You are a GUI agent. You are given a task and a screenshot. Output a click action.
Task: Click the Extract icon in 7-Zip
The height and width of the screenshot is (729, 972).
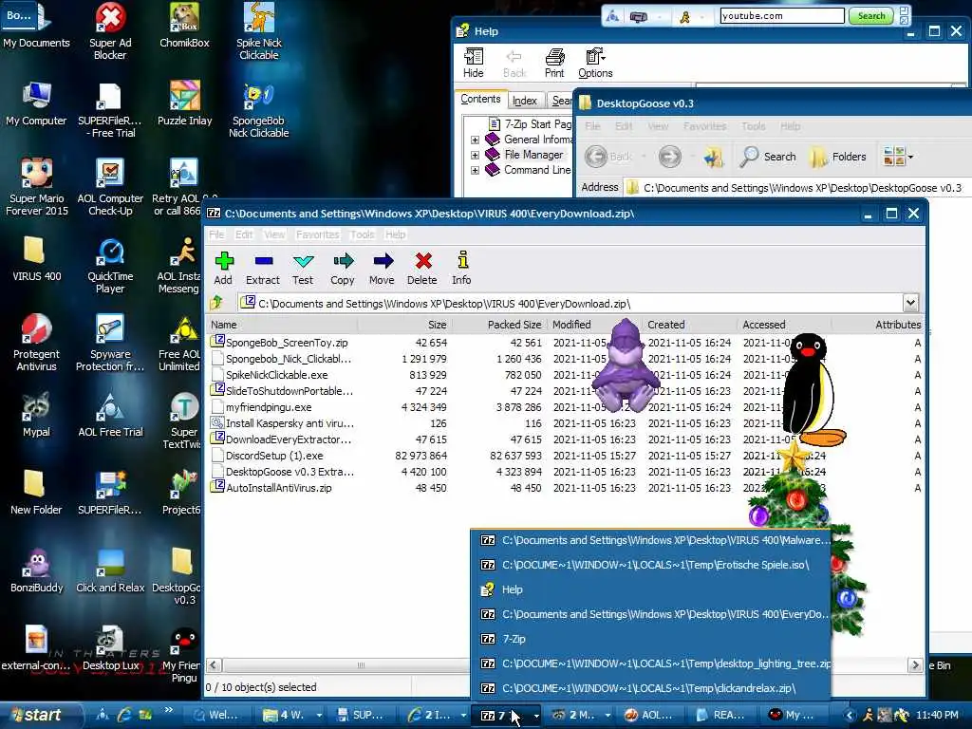click(x=263, y=268)
